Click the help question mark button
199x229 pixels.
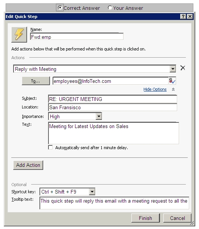pos(183,16)
